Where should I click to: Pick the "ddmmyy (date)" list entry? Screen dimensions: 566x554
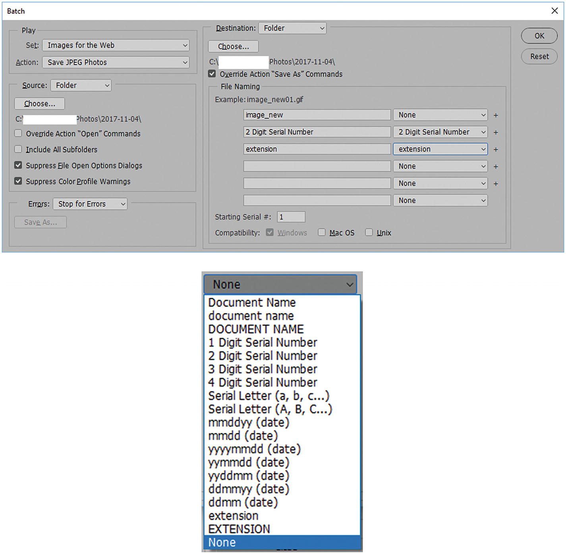pyautogui.click(x=282, y=489)
